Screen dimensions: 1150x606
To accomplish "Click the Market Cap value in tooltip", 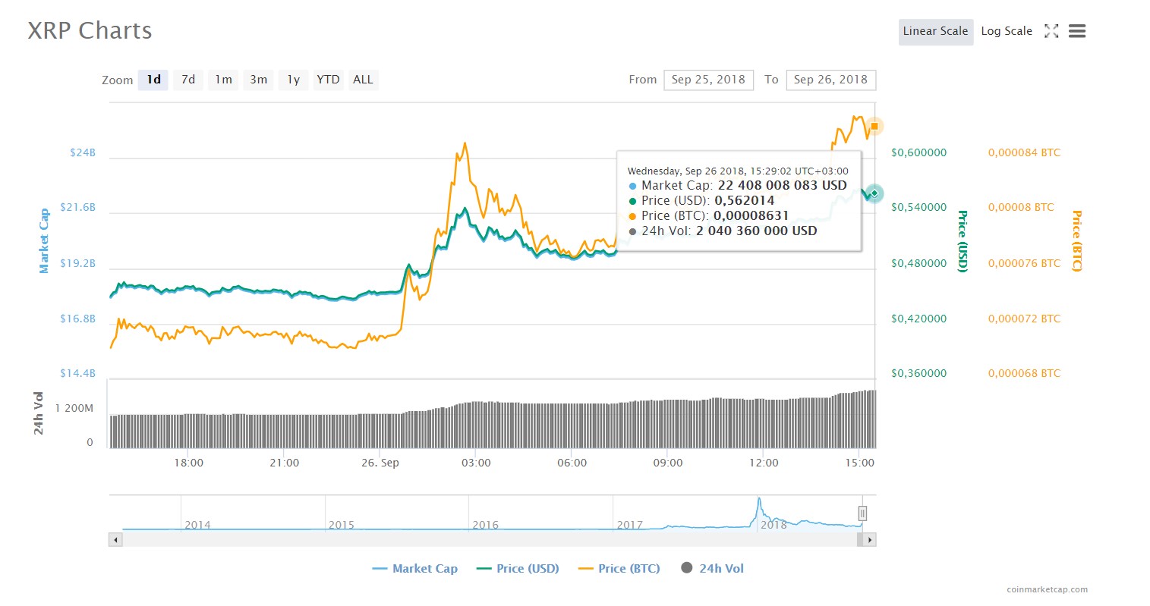I will (x=782, y=185).
